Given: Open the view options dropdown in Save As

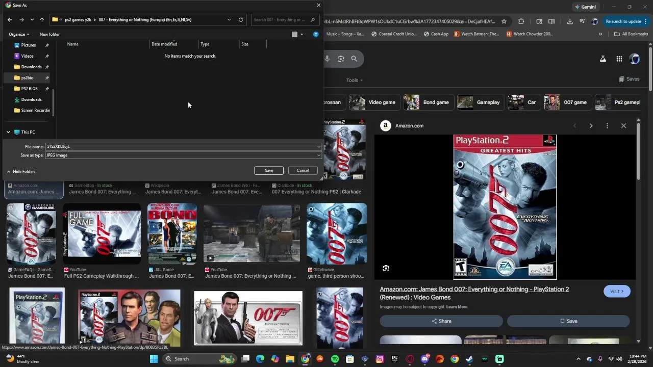Looking at the screenshot, I should pyautogui.click(x=302, y=34).
